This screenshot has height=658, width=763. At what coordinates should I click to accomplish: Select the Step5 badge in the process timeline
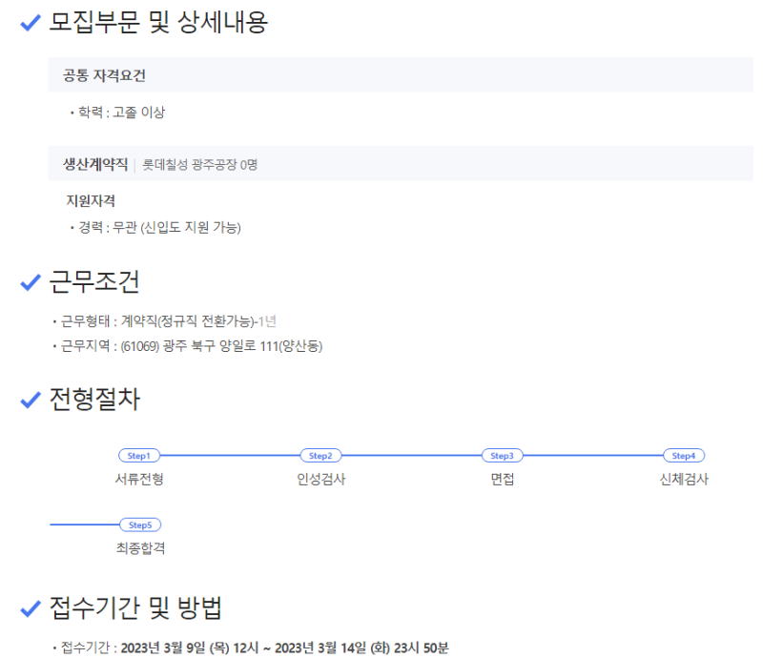(x=140, y=524)
